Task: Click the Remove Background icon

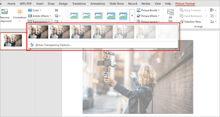Action: (4, 12)
